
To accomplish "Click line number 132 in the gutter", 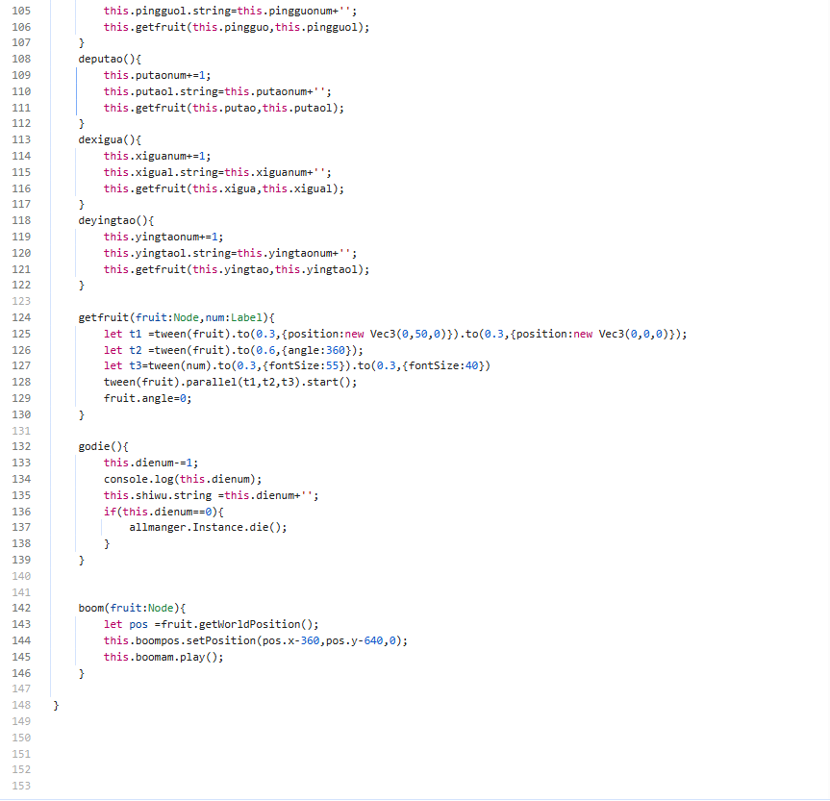I will coord(21,447).
